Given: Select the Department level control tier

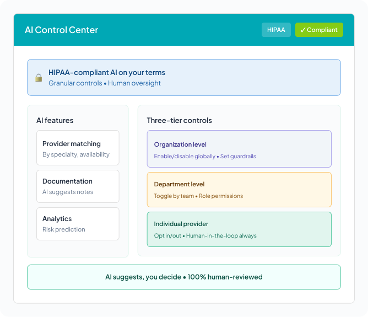Looking at the screenshot, I should coord(239,190).
